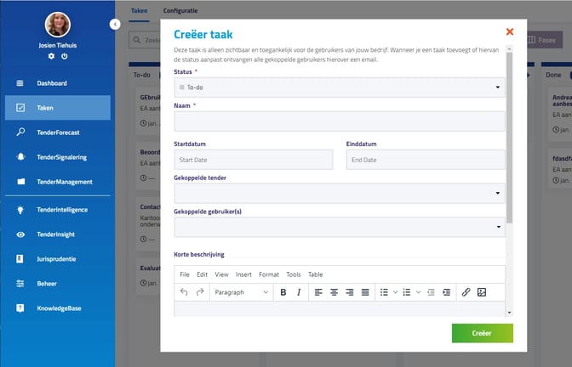Justify the text
The height and width of the screenshot is (367, 572).
tap(365, 292)
